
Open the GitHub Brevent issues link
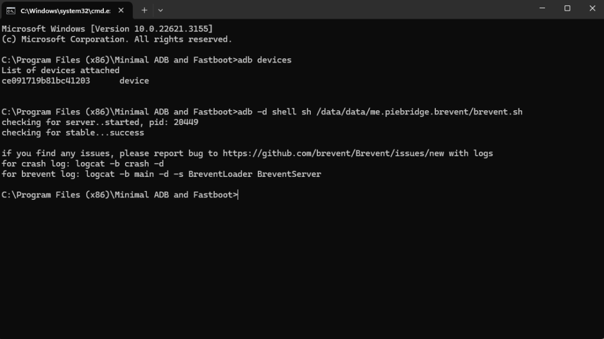(333, 153)
